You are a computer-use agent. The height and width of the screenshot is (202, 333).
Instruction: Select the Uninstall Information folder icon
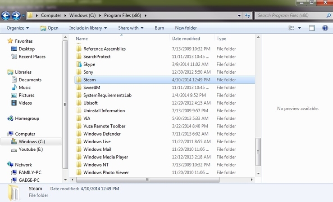tap(79, 110)
